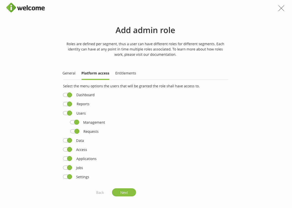This screenshot has height=208, width=292.
Task: Toggle Data access off
Action: point(68,141)
